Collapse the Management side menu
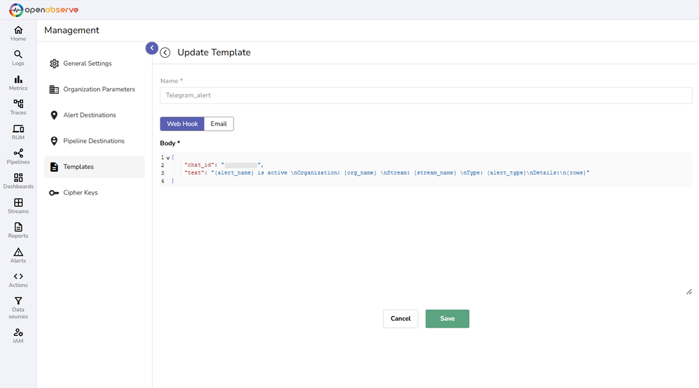 [x=152, y=48]
